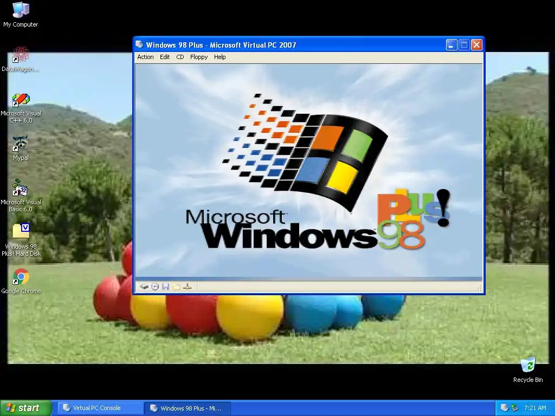Select the Microsoft Visual C++ 6.0 shortcut
The width and height of the screenshot is (555, 416).
[21, 108]
